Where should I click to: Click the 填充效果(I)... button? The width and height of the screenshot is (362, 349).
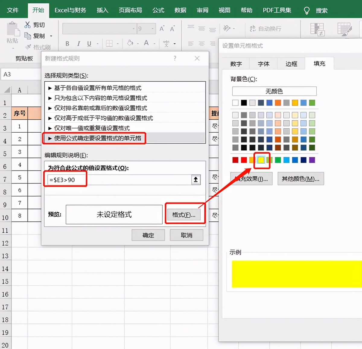point(251,179)
